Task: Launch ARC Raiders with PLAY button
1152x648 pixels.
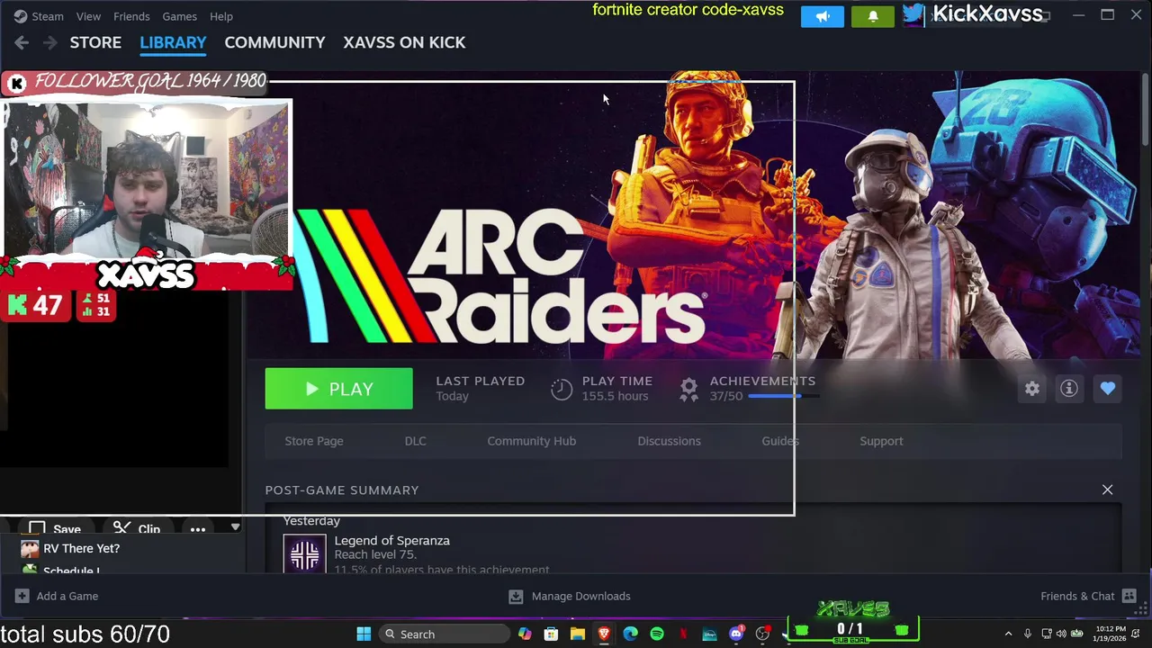Action: pos(339,389)
